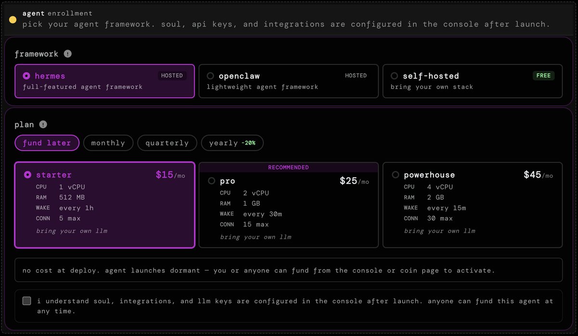The height and width of the screenshot is (336, 578).
Task: Click "every 15m" wake value in powerhouse
Action: [x=447, y=208]
